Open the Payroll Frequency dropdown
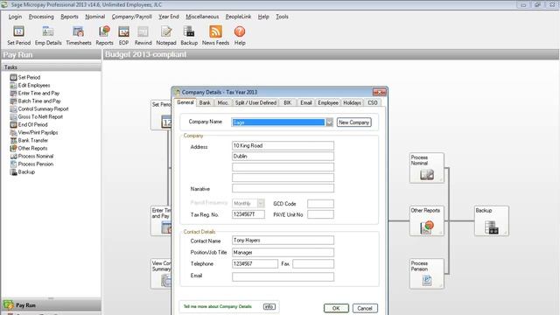560x315 pixels. pyautogui.click(x=261, y=203)
